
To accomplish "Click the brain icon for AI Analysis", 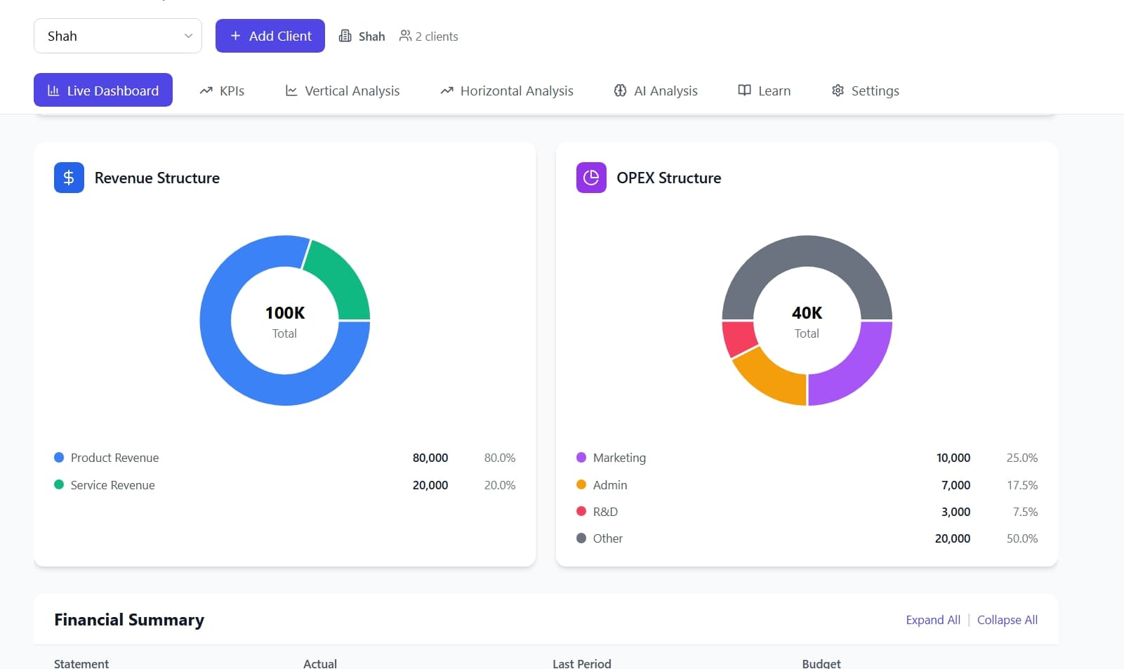I will tap(620, 91).
